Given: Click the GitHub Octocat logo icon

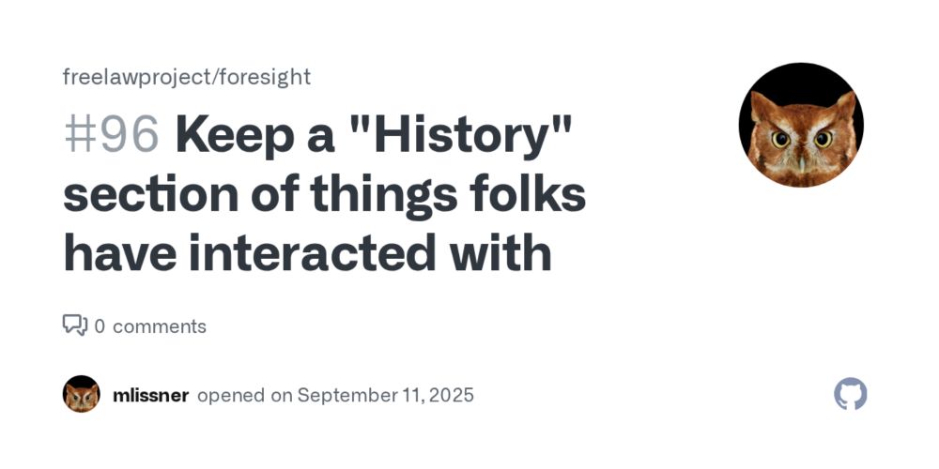Looking at the screenshot, I should 851,394.
